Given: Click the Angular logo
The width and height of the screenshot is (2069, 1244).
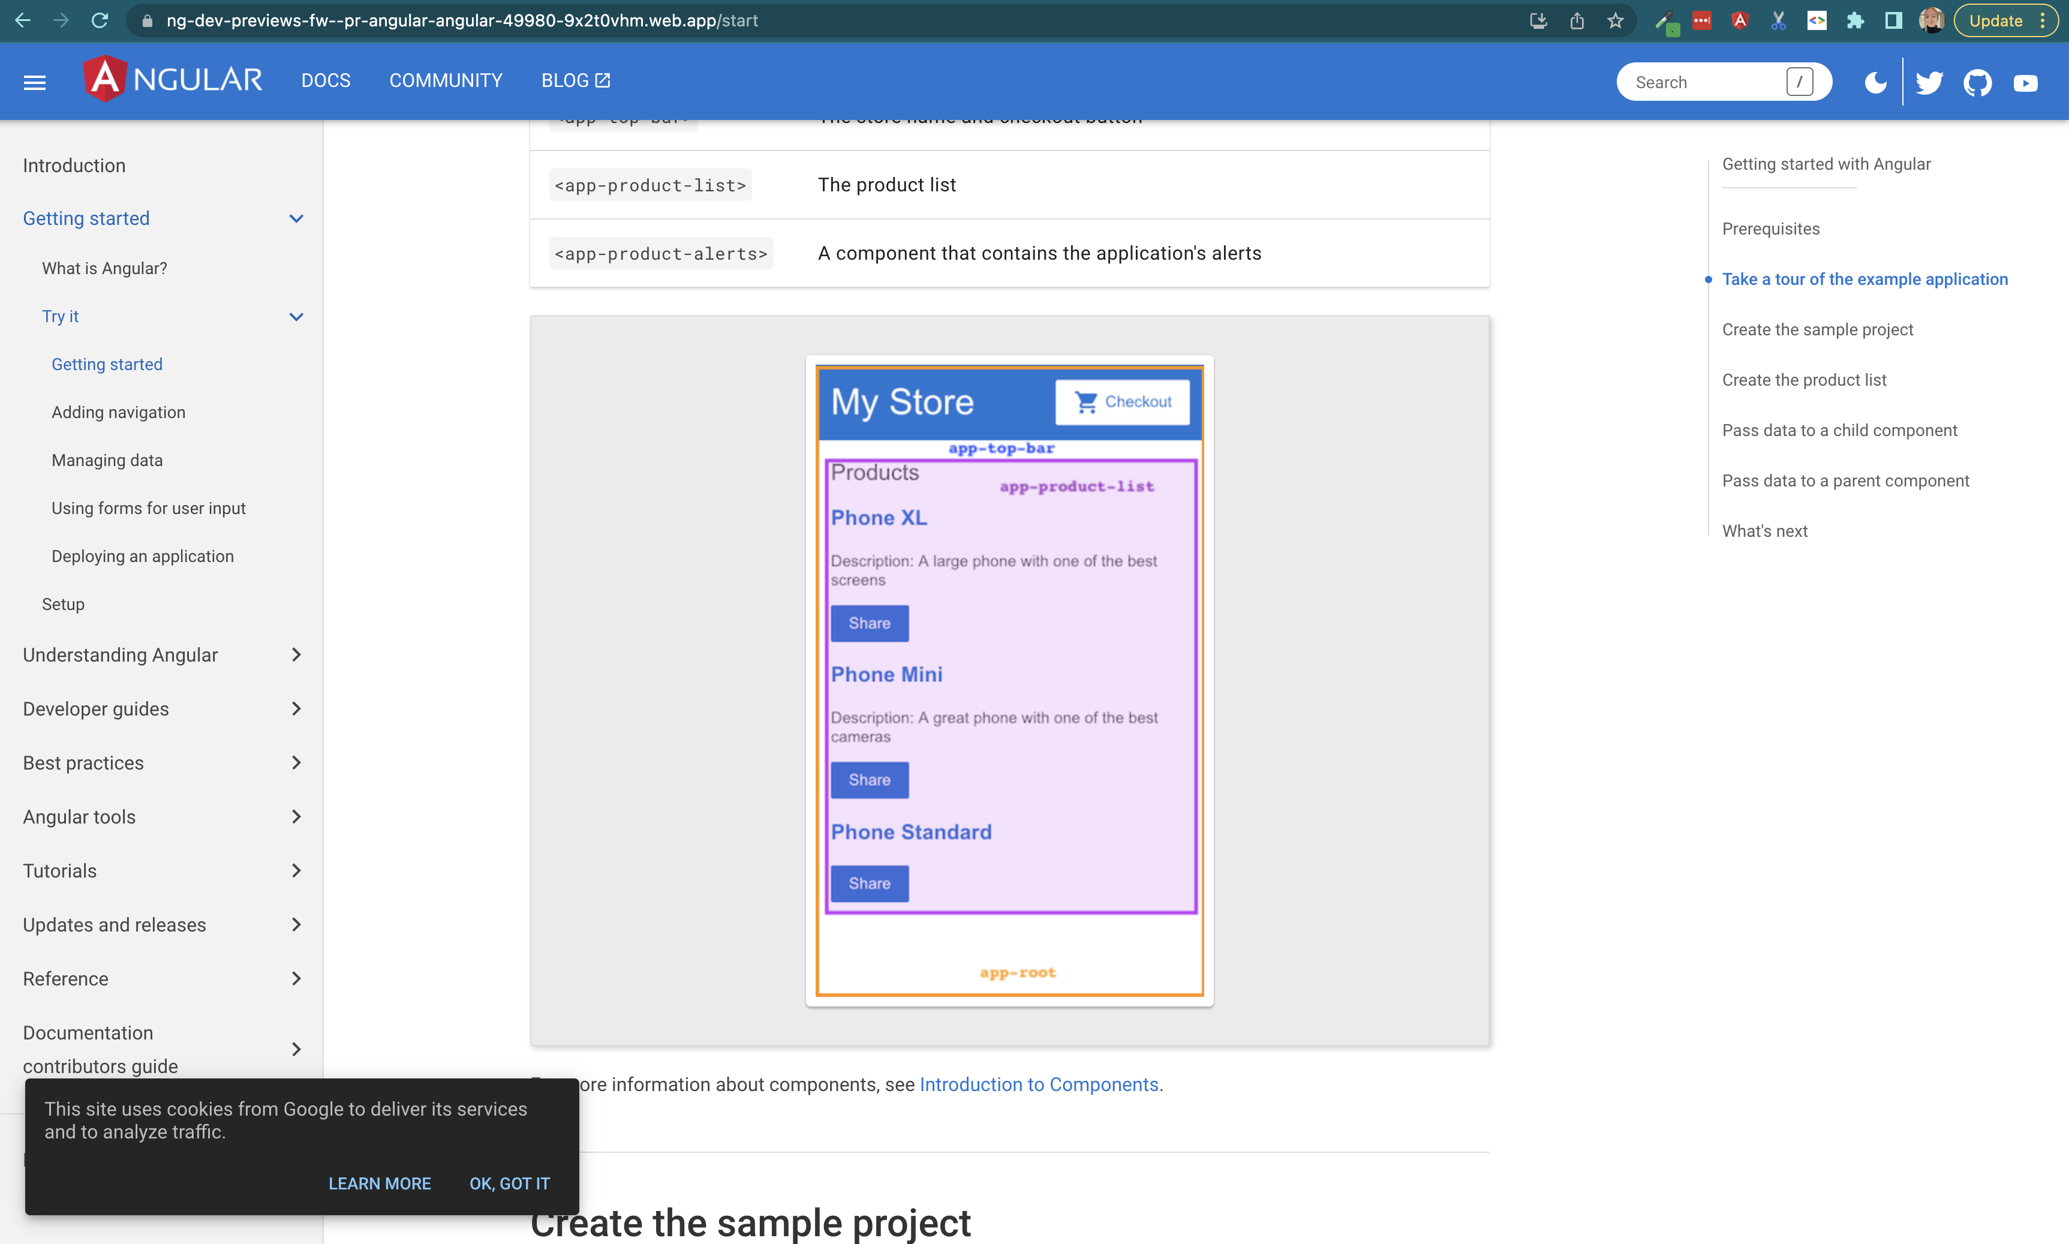Looking at the screenshot, I should [173, 80].
